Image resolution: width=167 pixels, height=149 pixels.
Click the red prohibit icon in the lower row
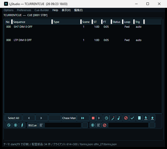coord(104,125)
